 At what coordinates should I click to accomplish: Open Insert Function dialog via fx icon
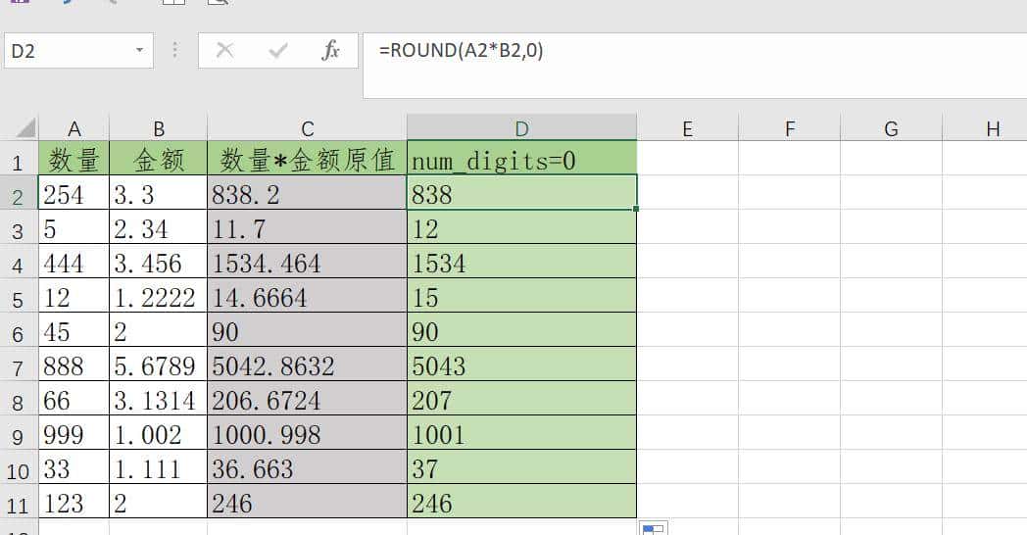coord(331,50)
